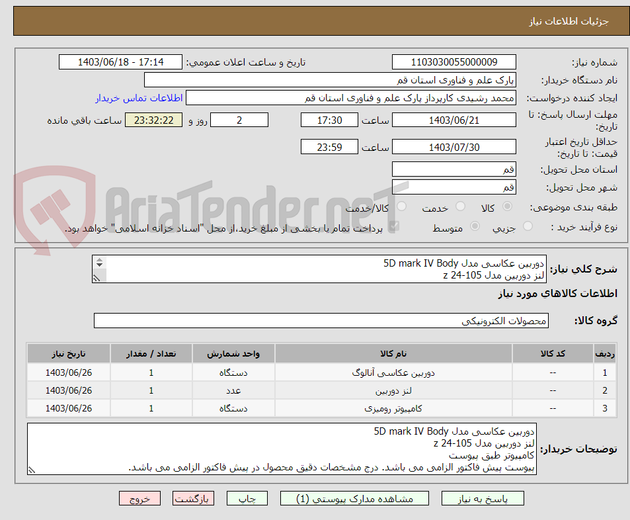Click the unit cell عدد in row 2
The image size is (630, 520).
pyautogui.click(x=233, y=390)
